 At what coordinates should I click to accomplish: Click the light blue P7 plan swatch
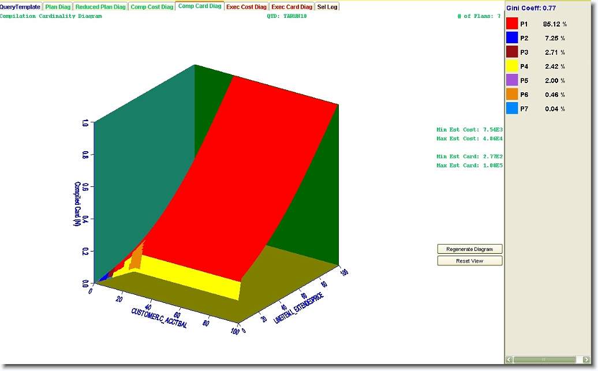click(512, 108)
